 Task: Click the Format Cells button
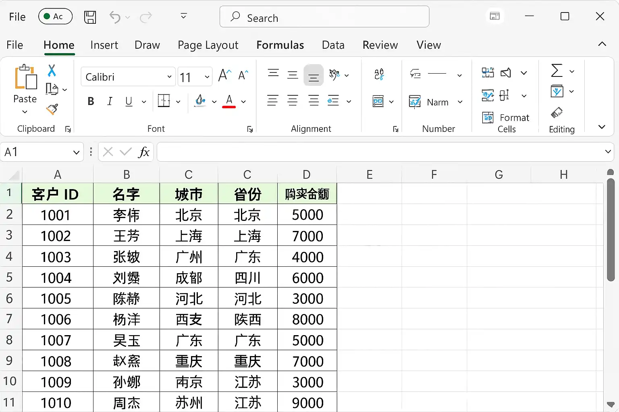click(506, 123)
